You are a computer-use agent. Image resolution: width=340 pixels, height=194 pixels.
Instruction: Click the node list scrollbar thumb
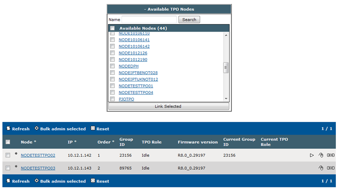point(226,67)
